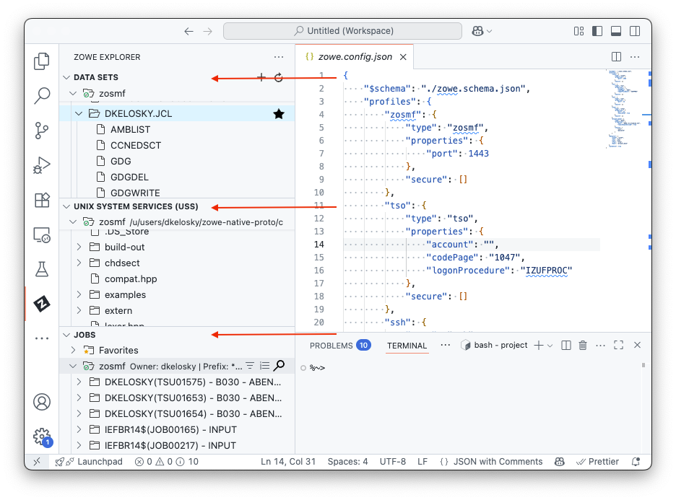Open the Copilot chat menu
Viewport: 676px width, 500px height.
(482, 31)
